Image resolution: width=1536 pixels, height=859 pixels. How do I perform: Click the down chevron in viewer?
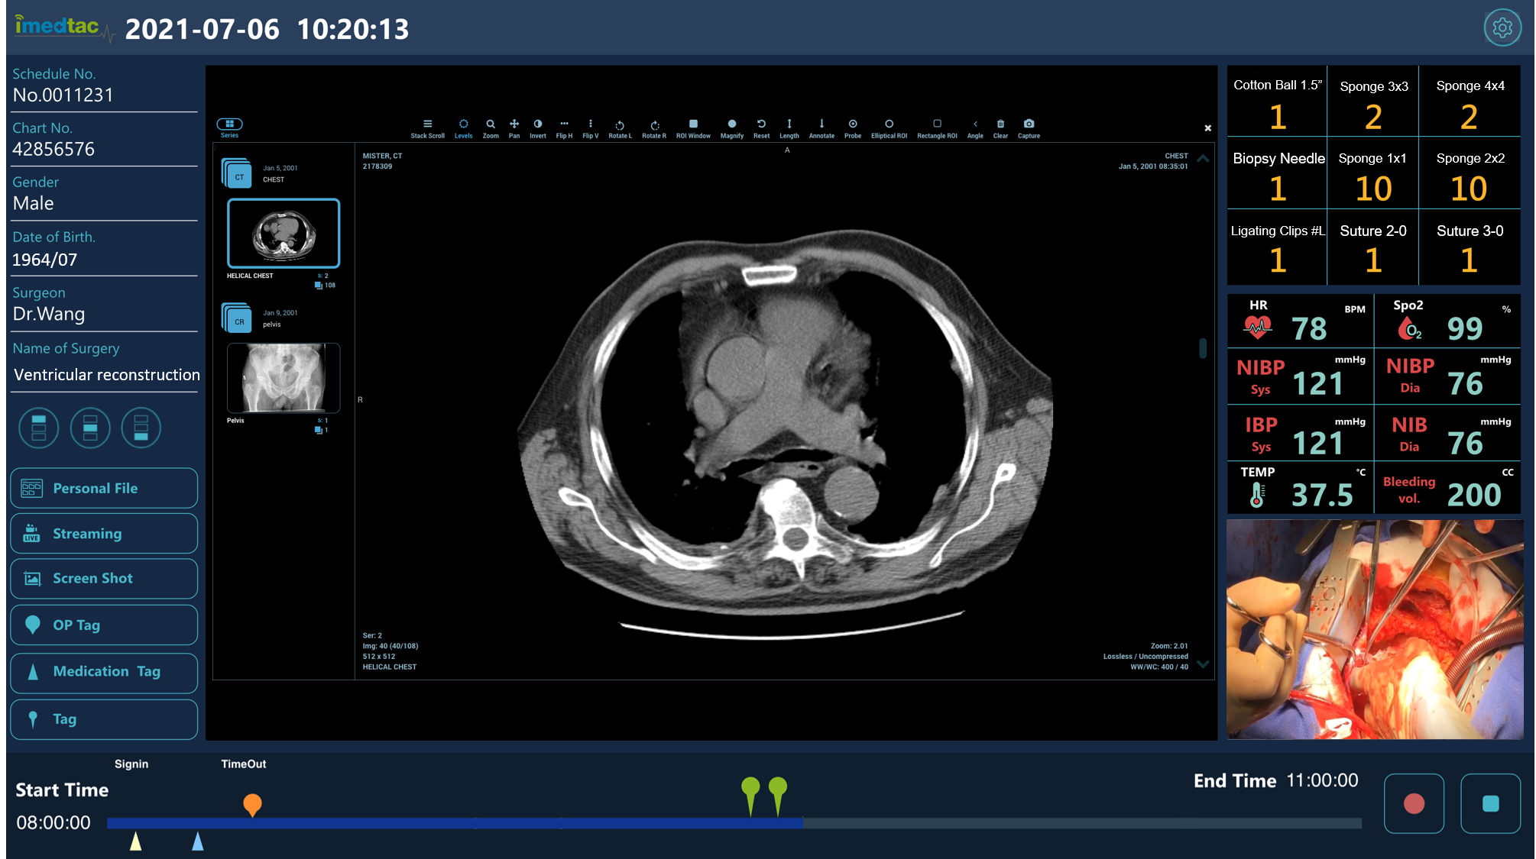1203,664
